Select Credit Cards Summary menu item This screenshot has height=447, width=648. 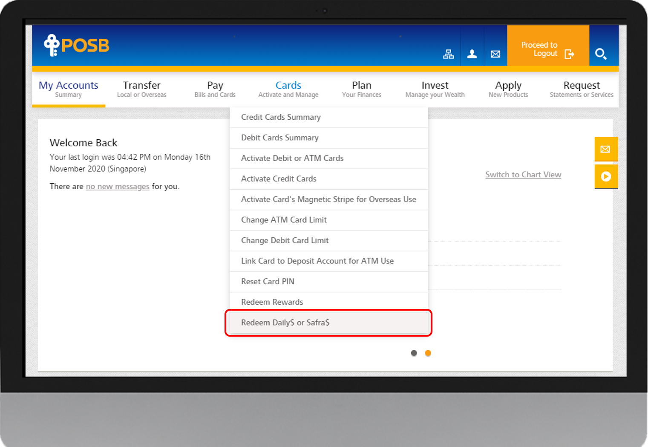tap(281, 117)
